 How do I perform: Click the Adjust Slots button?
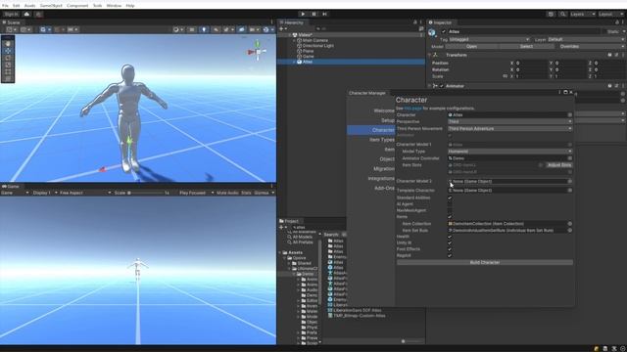559,165
